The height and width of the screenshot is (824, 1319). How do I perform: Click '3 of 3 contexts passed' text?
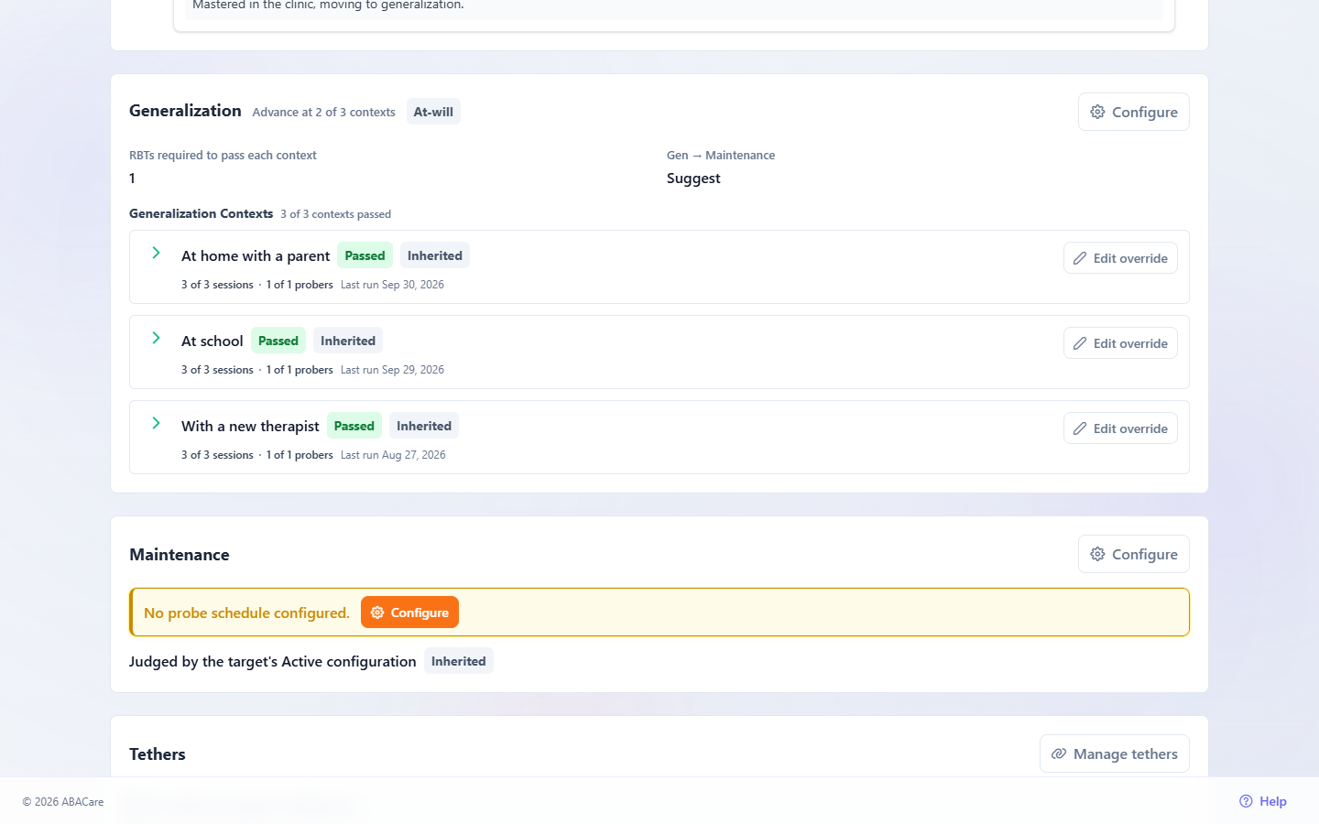pos(336,214)
